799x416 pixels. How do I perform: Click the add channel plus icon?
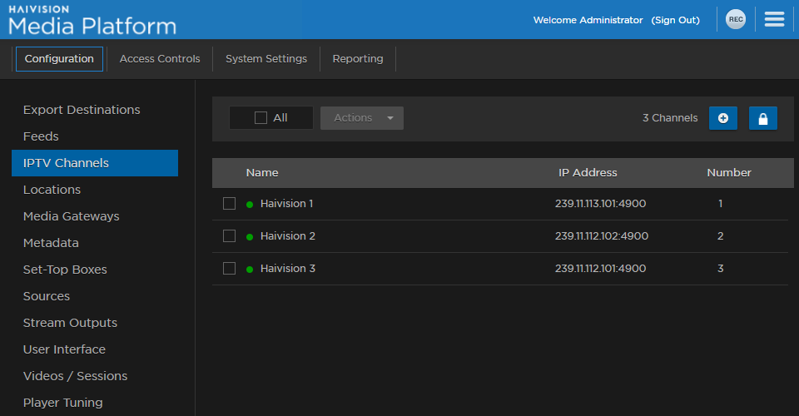point(722,118)
